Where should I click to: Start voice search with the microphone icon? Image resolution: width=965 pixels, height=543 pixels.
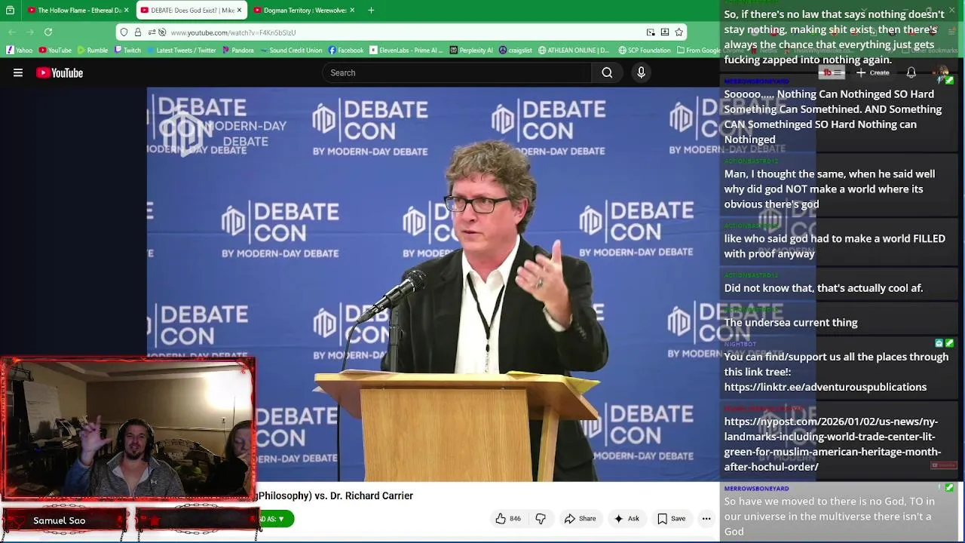point(641,73)
